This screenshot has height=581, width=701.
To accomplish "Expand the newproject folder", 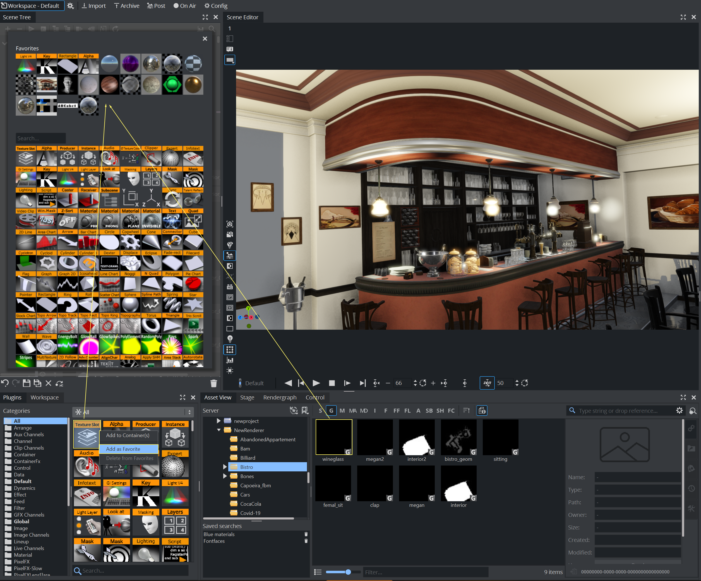I will [219, 421].
